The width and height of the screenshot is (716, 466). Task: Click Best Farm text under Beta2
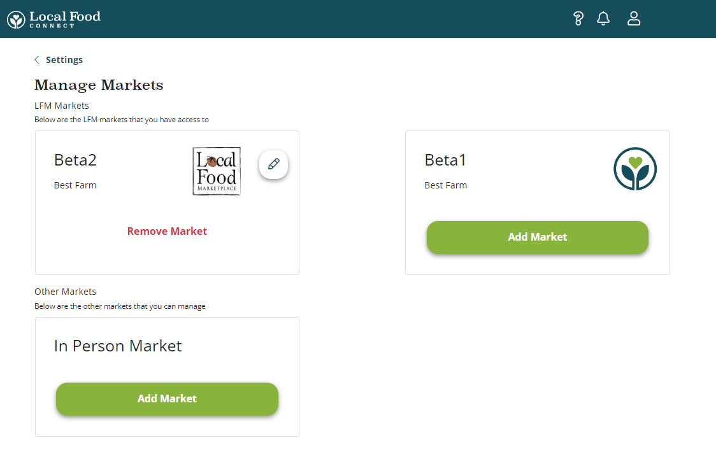[x=75, y=185]
